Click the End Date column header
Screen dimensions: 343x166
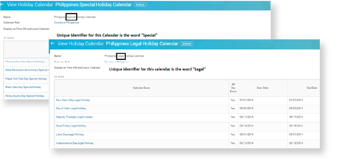304,88
